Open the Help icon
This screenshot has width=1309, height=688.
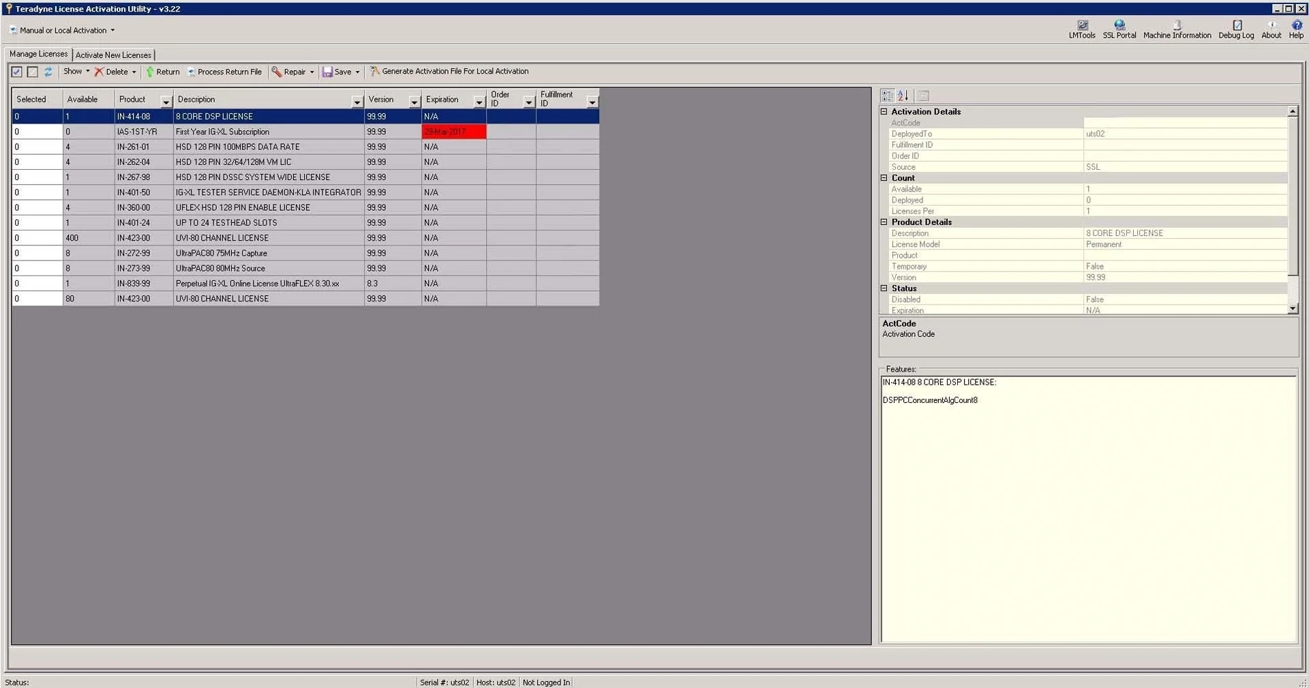(x=1295, y=29)
